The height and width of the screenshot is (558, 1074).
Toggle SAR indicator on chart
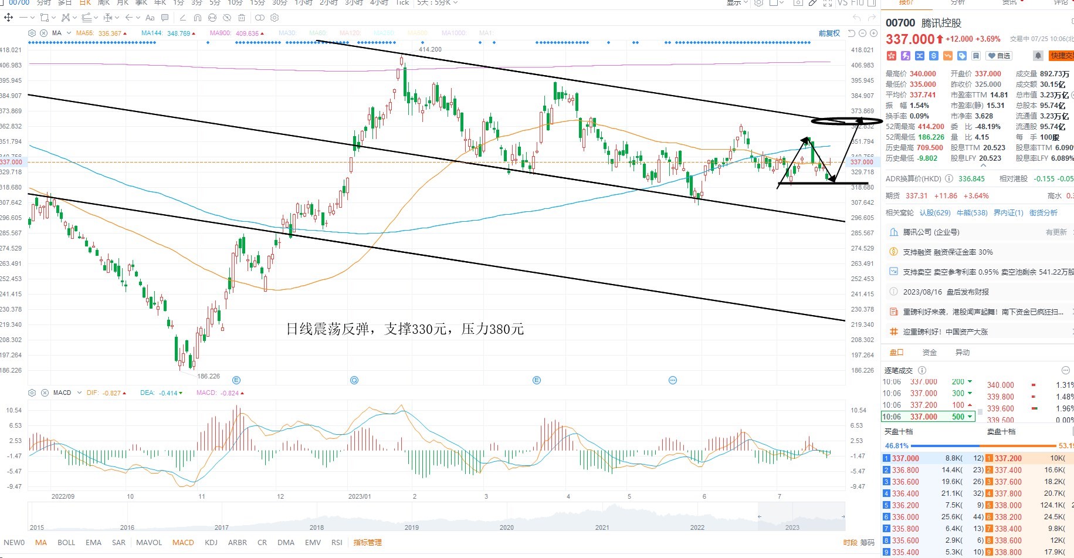(118, 543)
